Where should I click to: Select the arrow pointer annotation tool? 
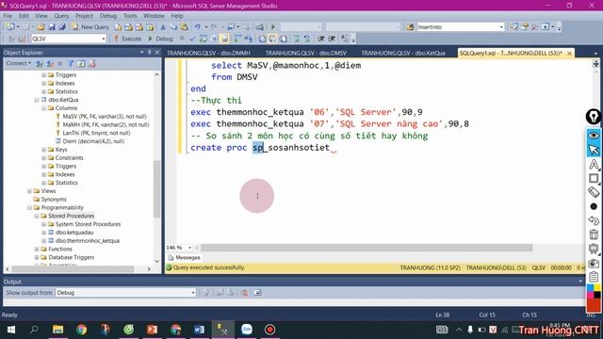pyautogui.click(x=594, y=150)
